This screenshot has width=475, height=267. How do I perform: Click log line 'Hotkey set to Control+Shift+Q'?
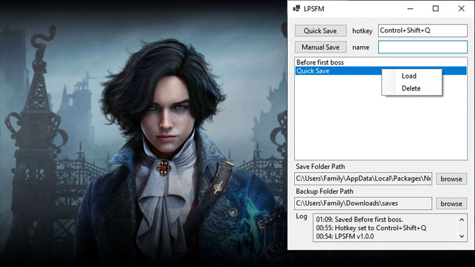pos(371,228)
